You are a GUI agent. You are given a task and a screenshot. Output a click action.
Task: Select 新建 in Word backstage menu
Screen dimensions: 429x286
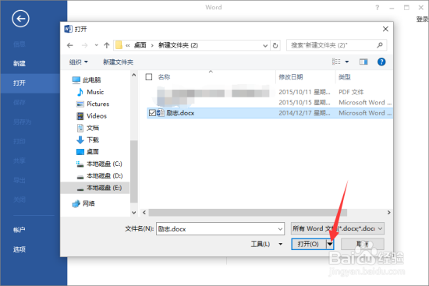[19, 63]
